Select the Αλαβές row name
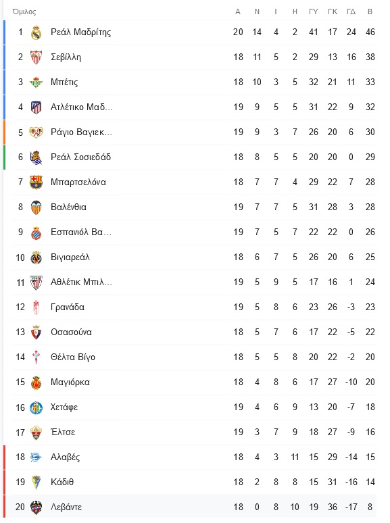The height and width of the screenshot is (523, 390). 65,457
